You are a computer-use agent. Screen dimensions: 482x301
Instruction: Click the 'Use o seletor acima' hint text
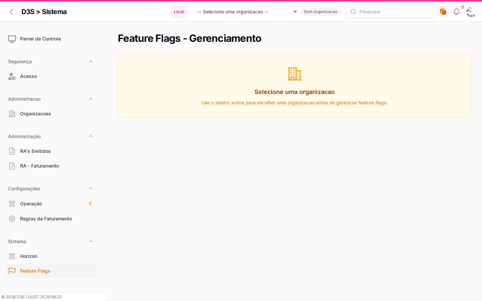pos(295,103)
